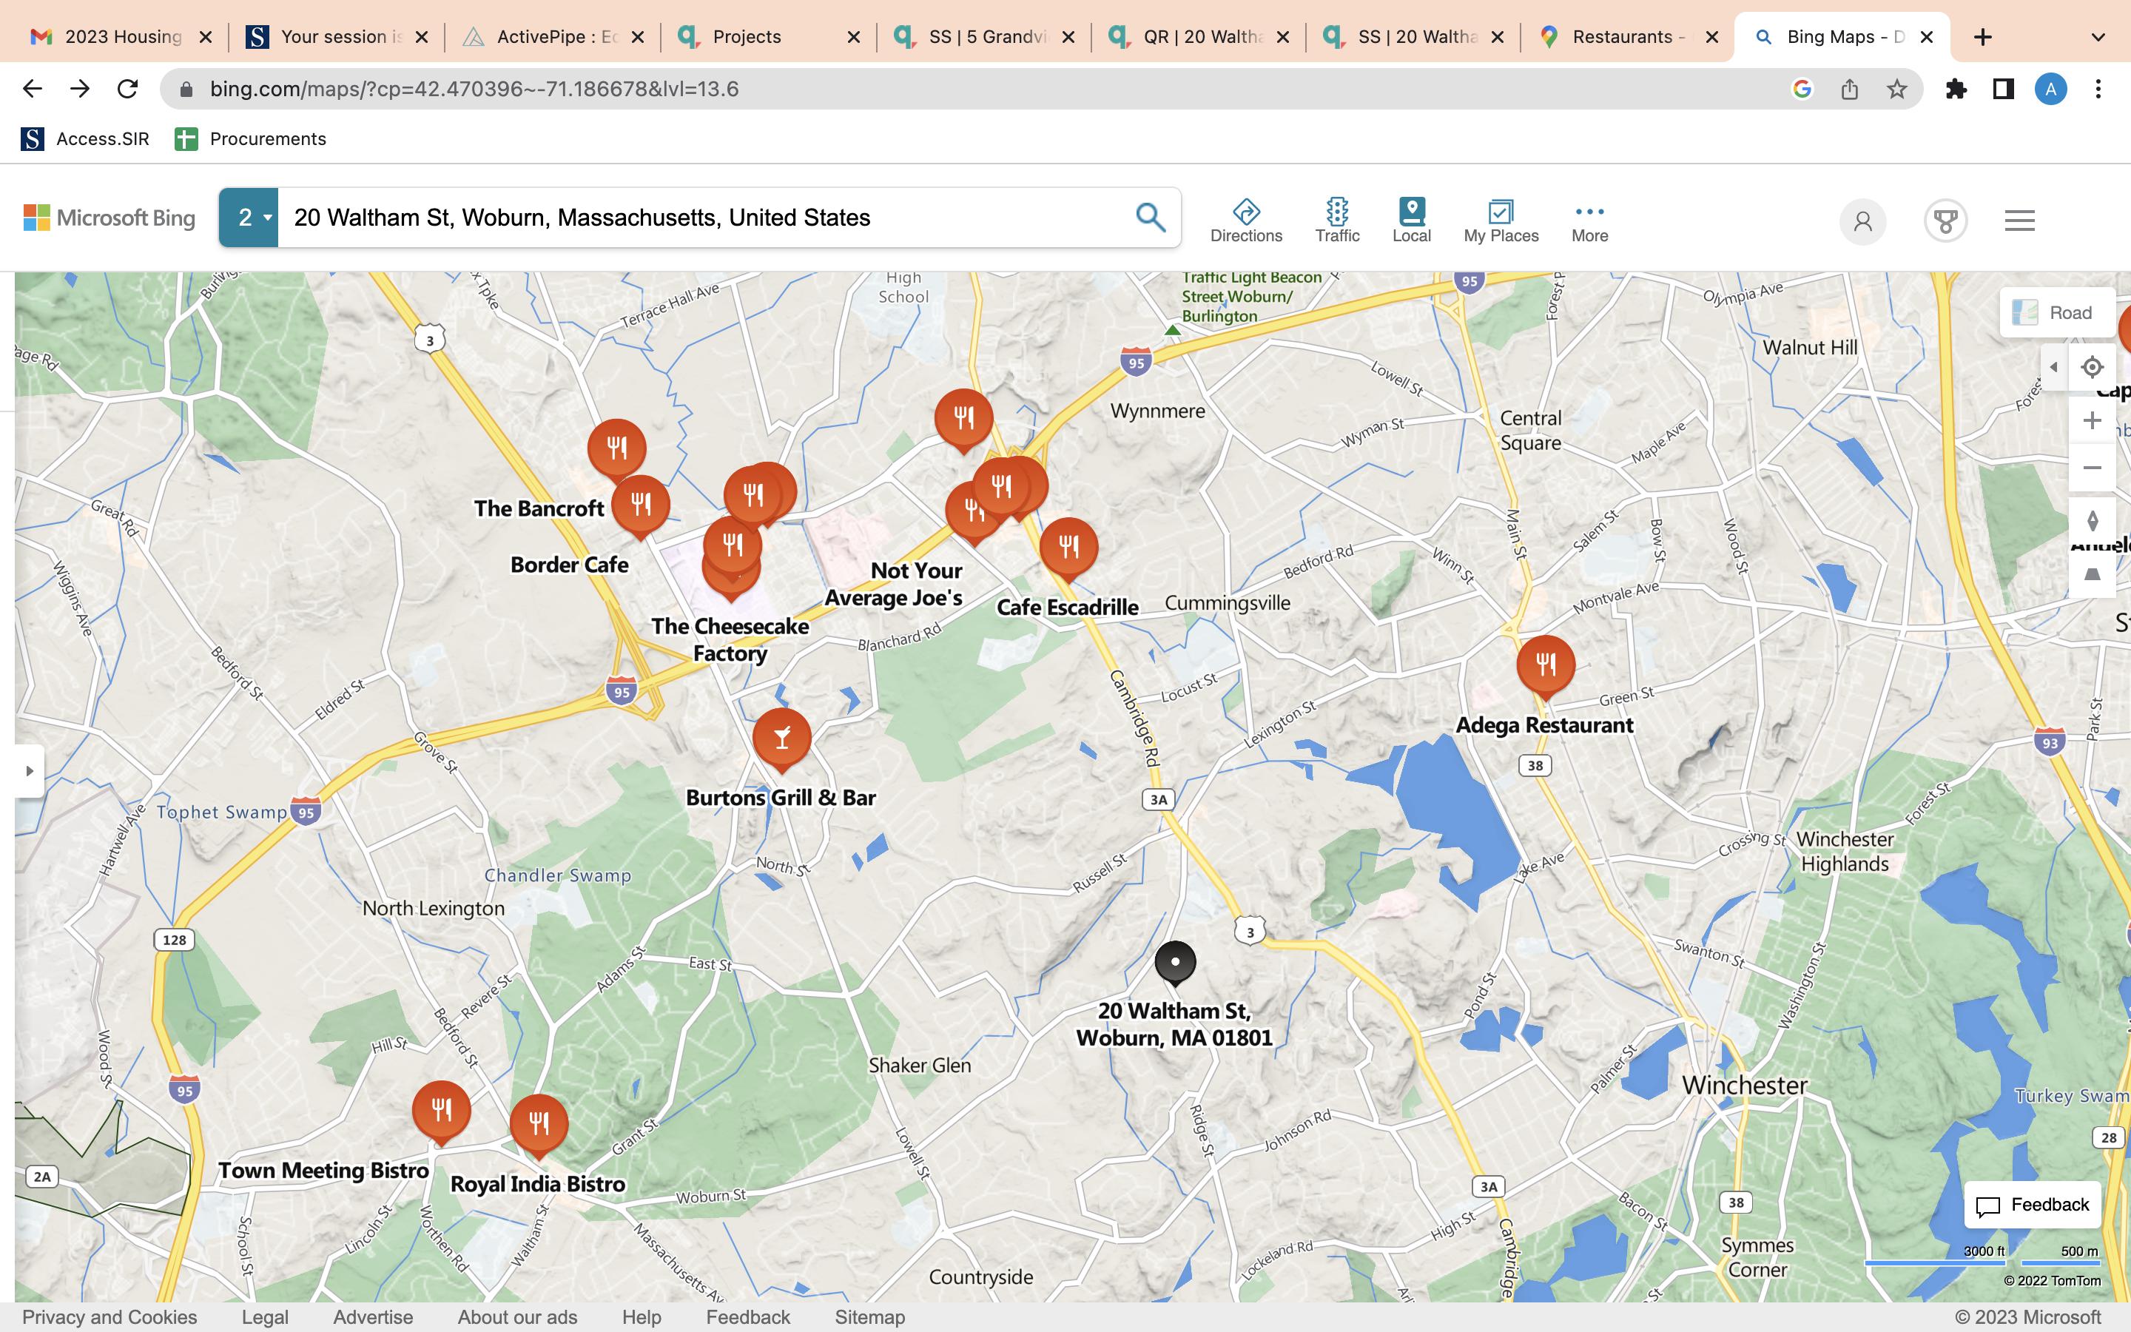Open the More options menu

(x=1589, y=219)
